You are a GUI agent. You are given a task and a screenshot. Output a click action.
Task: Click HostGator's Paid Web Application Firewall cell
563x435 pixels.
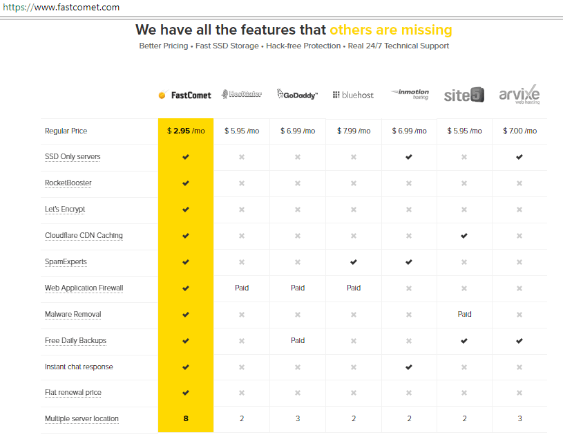(242, 288)
